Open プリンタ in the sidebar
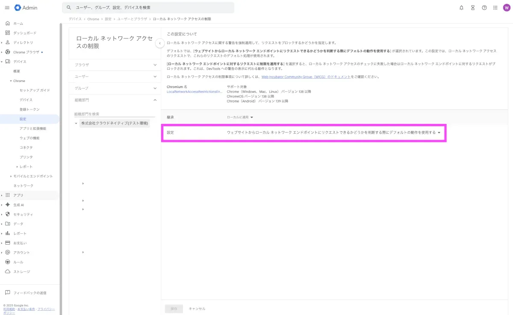Image resolution: width=513 pixels, height=315 pixels. [x=26, y=157]
